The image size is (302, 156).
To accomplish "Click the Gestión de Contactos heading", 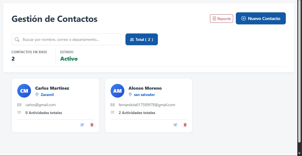I will 55,19.
